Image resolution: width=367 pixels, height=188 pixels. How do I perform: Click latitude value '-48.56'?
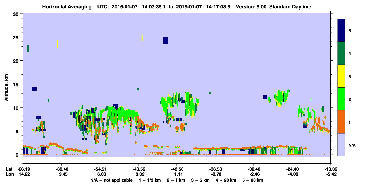pos(138,169)
